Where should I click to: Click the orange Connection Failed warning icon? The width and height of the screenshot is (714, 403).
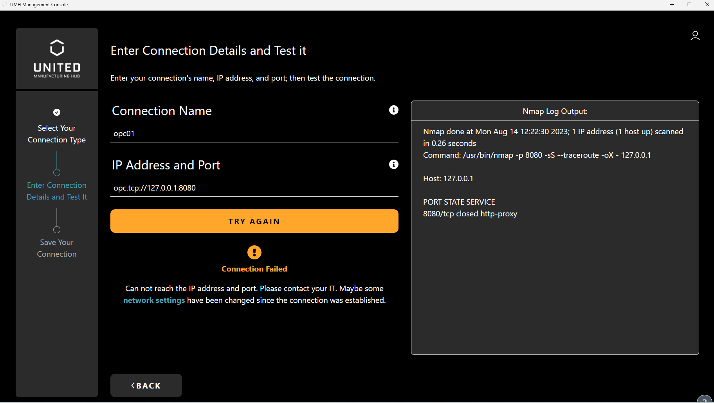[254, 252]
